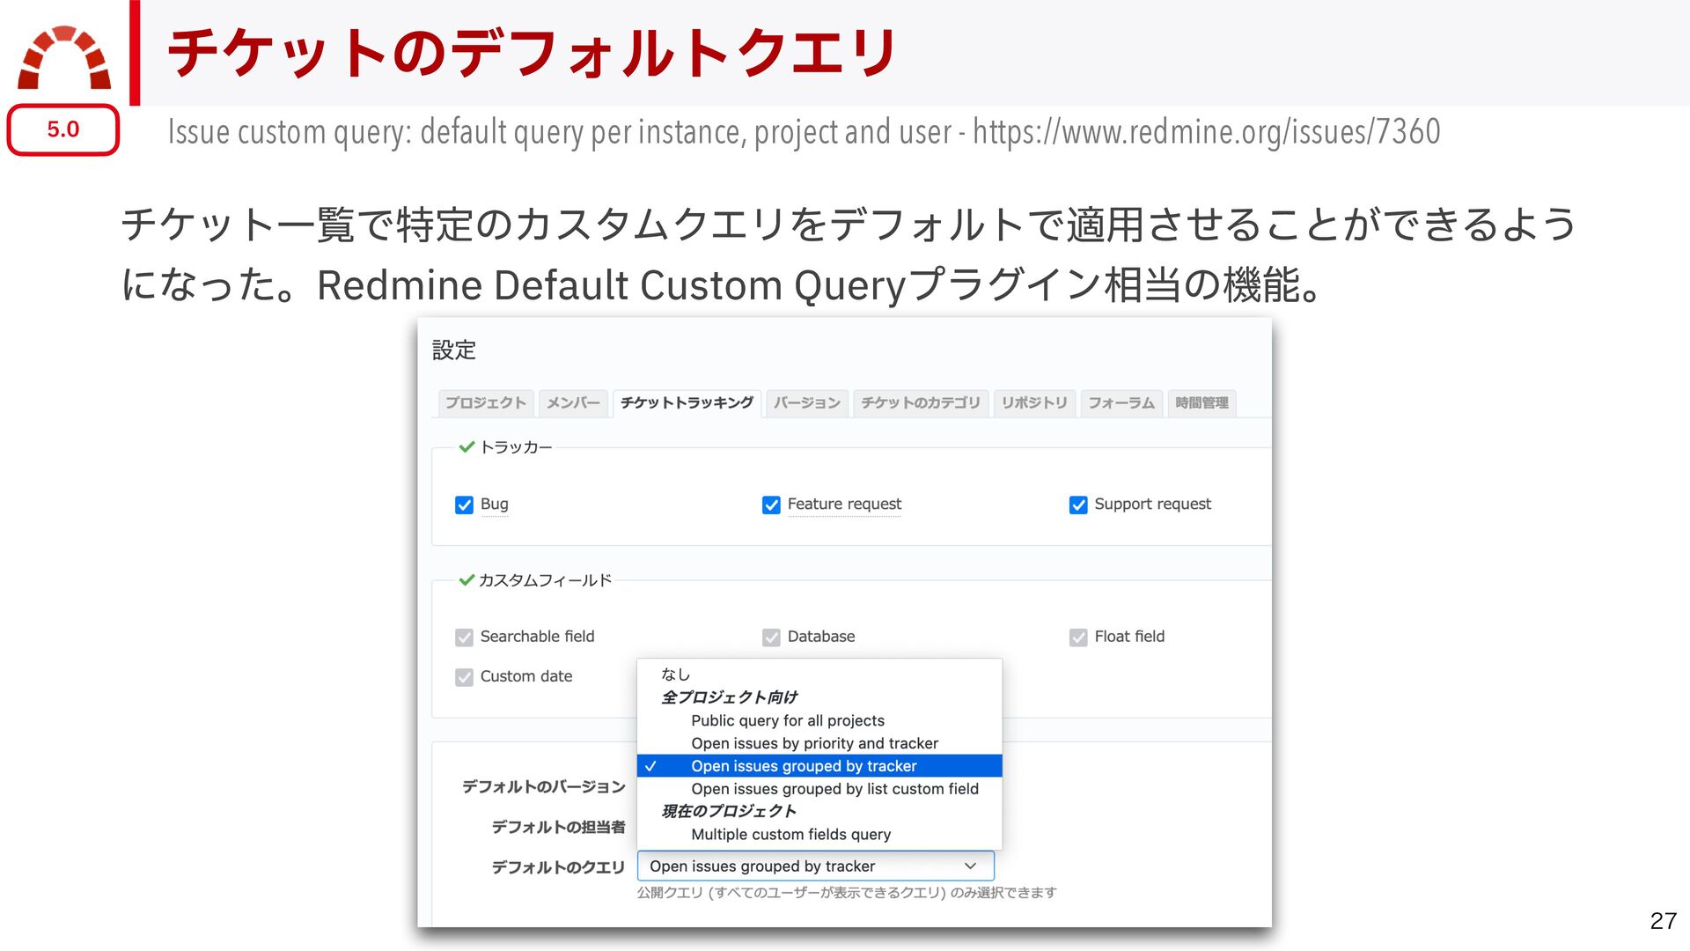1690x951 pixels.
Task: Click the green check beside カスタムフィールド
Action: point(467,580)
